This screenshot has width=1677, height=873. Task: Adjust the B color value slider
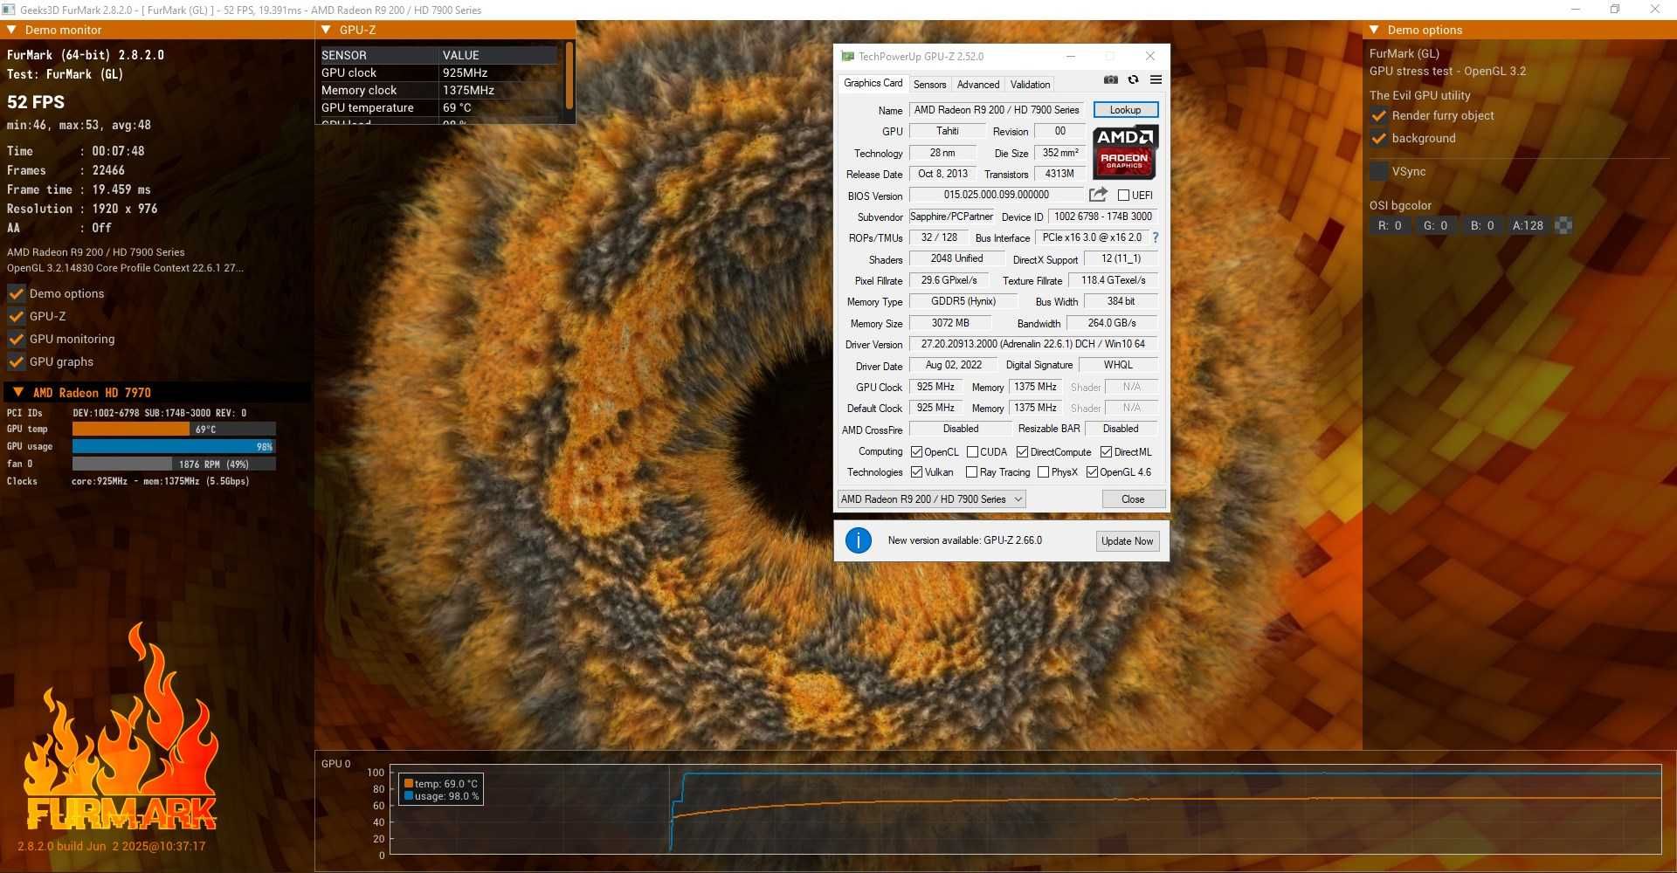[x=1482, y=225]
